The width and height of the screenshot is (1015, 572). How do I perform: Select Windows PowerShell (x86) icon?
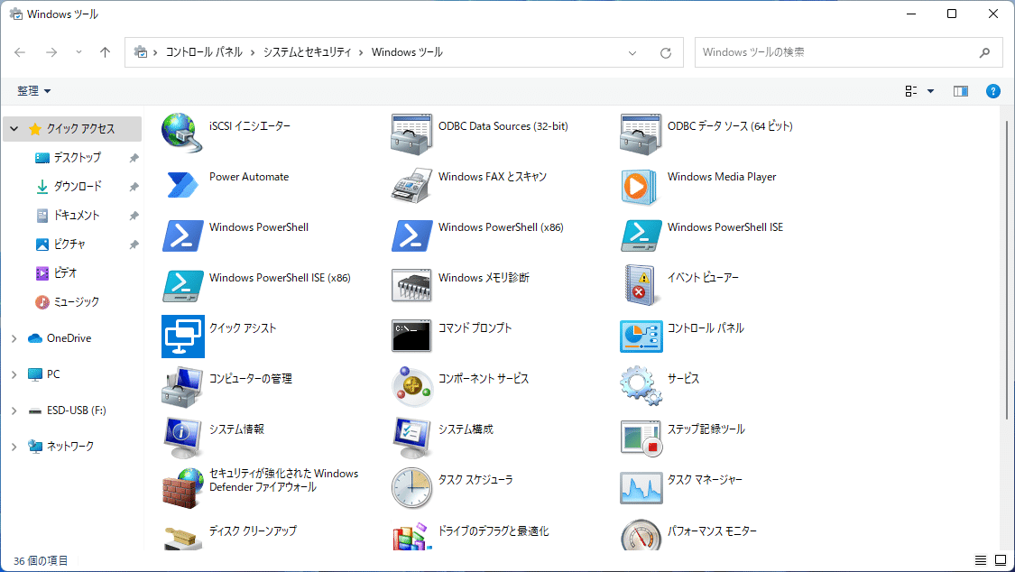411,235
